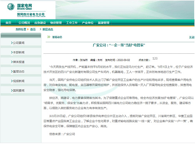
Task: Click the article title 广安公司 “一企一策”
Action: (119, 45)
